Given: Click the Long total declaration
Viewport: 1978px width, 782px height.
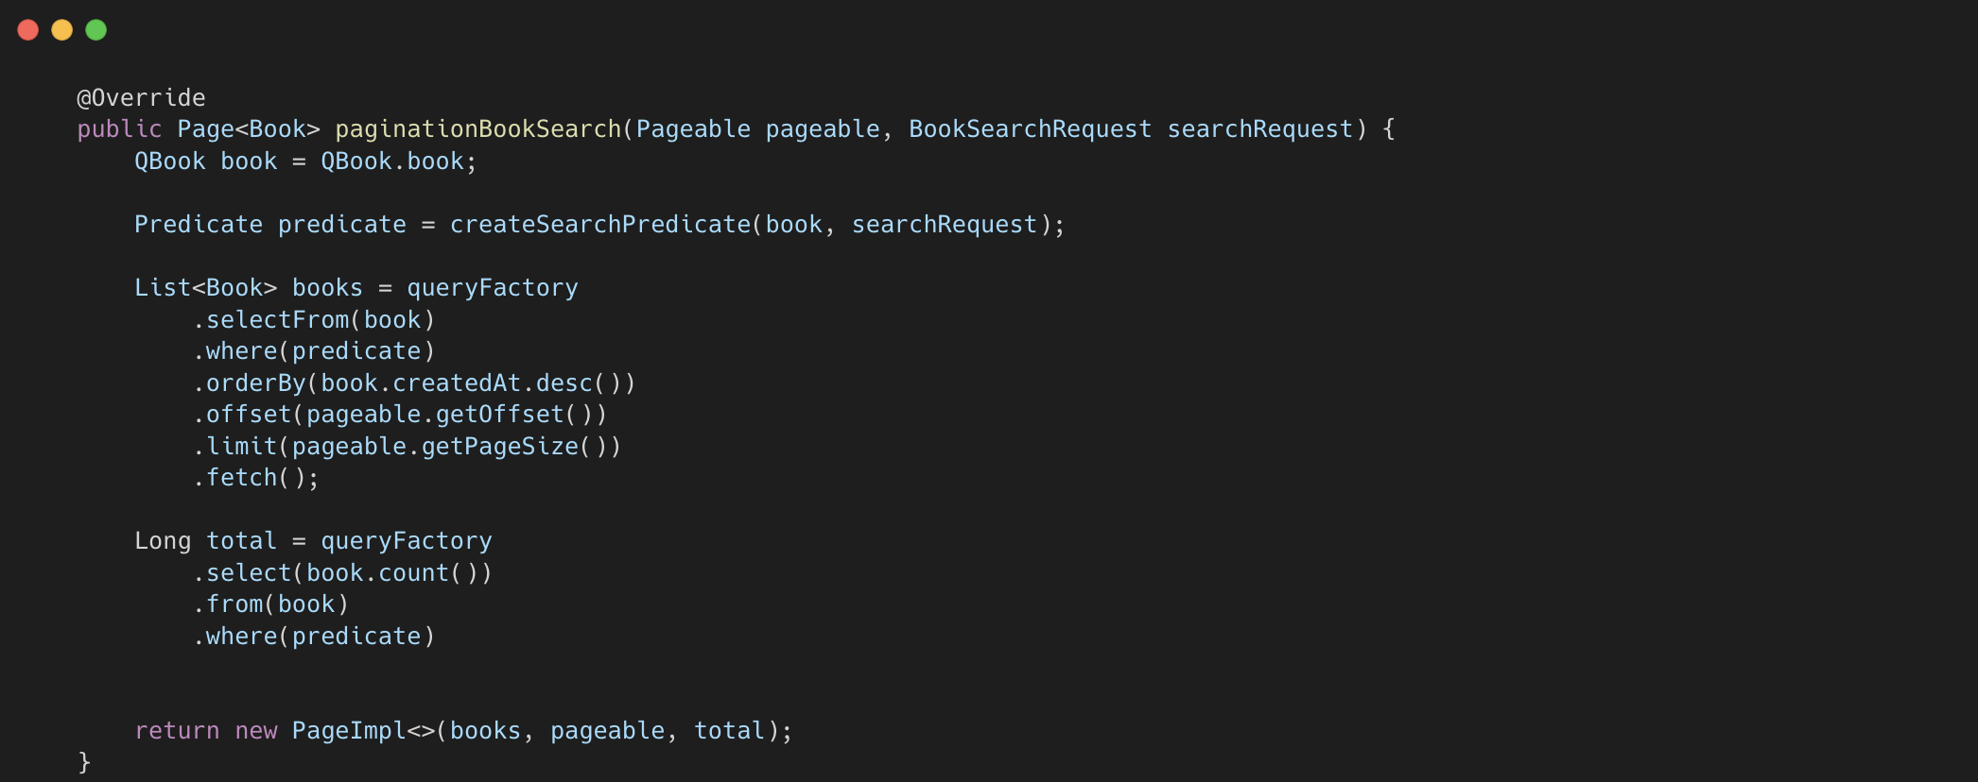Looking at the screenshot, I should pos(206,541).
